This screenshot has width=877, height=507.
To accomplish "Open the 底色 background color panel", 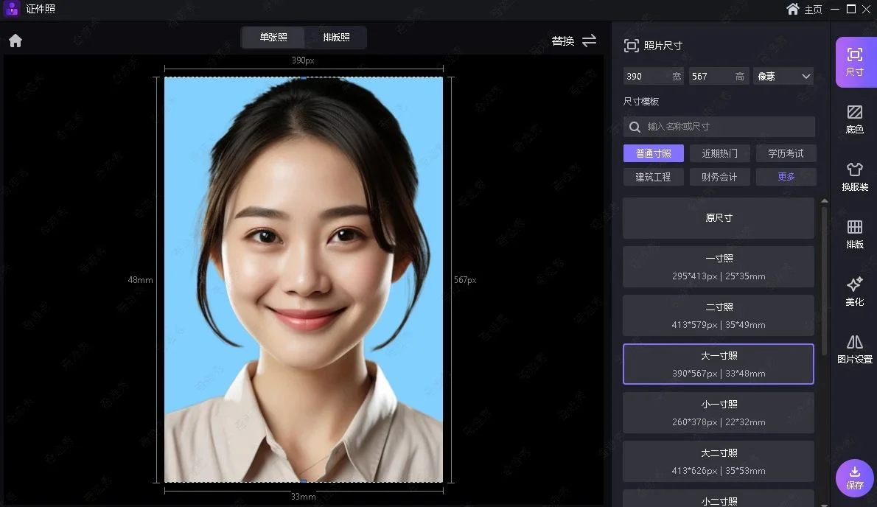I will coord(854,116).
